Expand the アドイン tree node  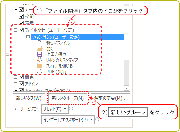(x=16, y=84)
